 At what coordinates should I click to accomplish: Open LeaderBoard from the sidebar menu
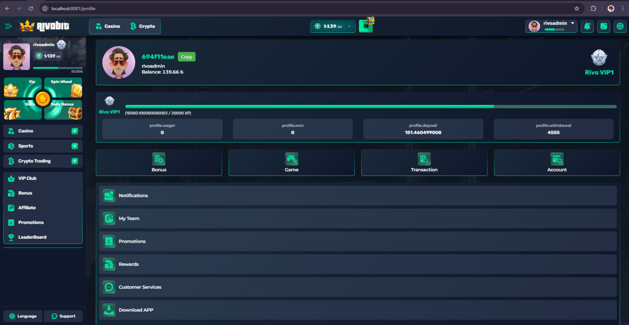click(32, 237)
